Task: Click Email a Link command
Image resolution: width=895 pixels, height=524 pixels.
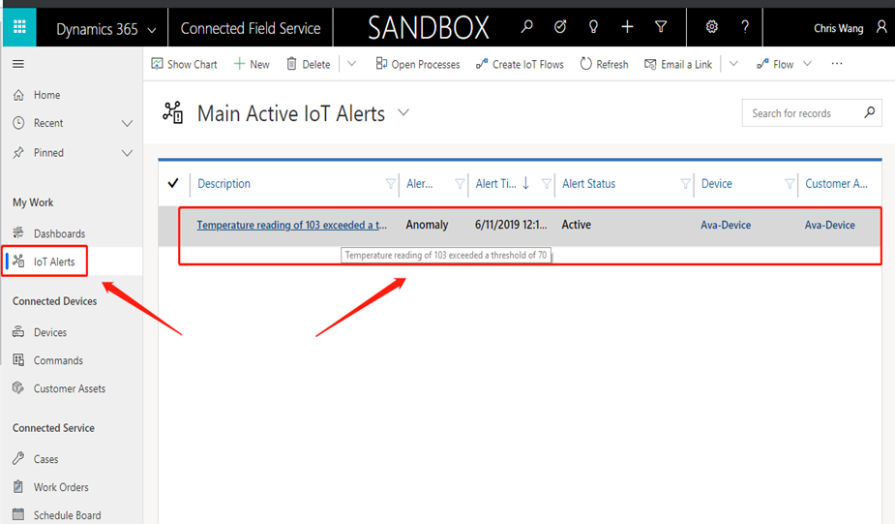Action: (x=678, y=64)
